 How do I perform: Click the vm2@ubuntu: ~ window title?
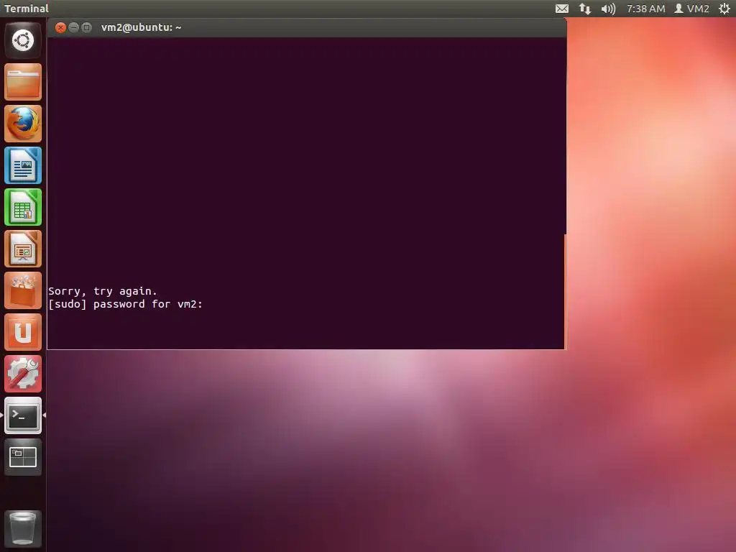pyautogui.click(x=142, y=27)
